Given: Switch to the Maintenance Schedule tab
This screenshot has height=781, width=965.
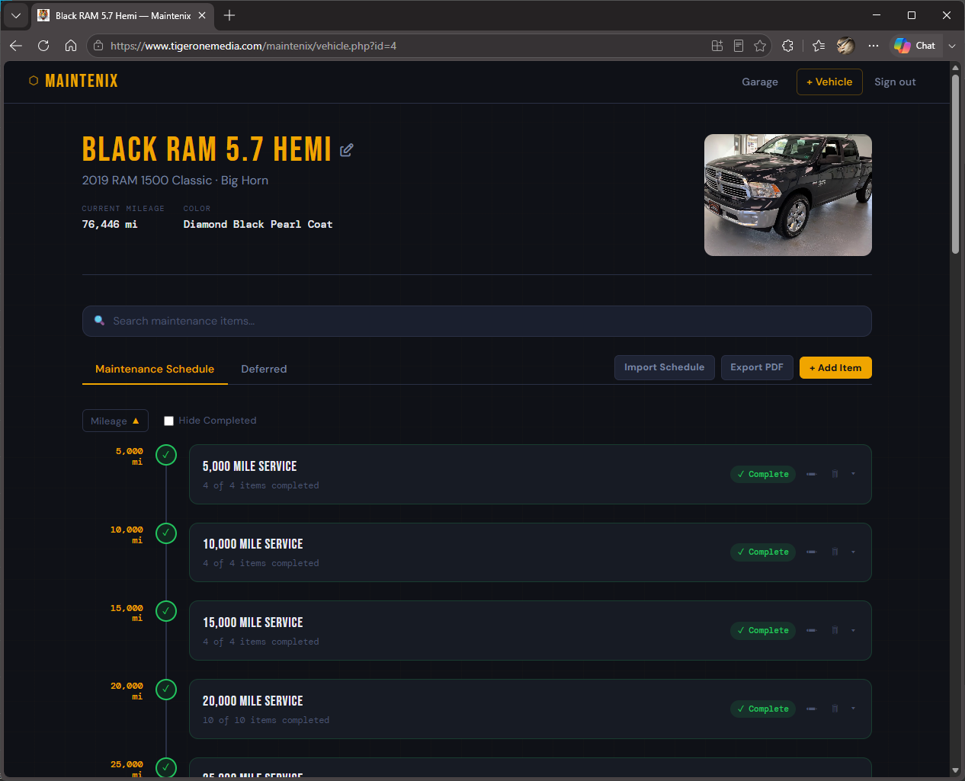Looking at the screenshot, I should (x=155, y=369).
